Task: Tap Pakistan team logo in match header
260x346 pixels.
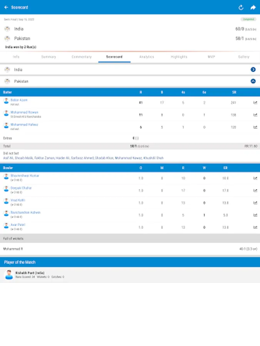Action: (7, 38)
